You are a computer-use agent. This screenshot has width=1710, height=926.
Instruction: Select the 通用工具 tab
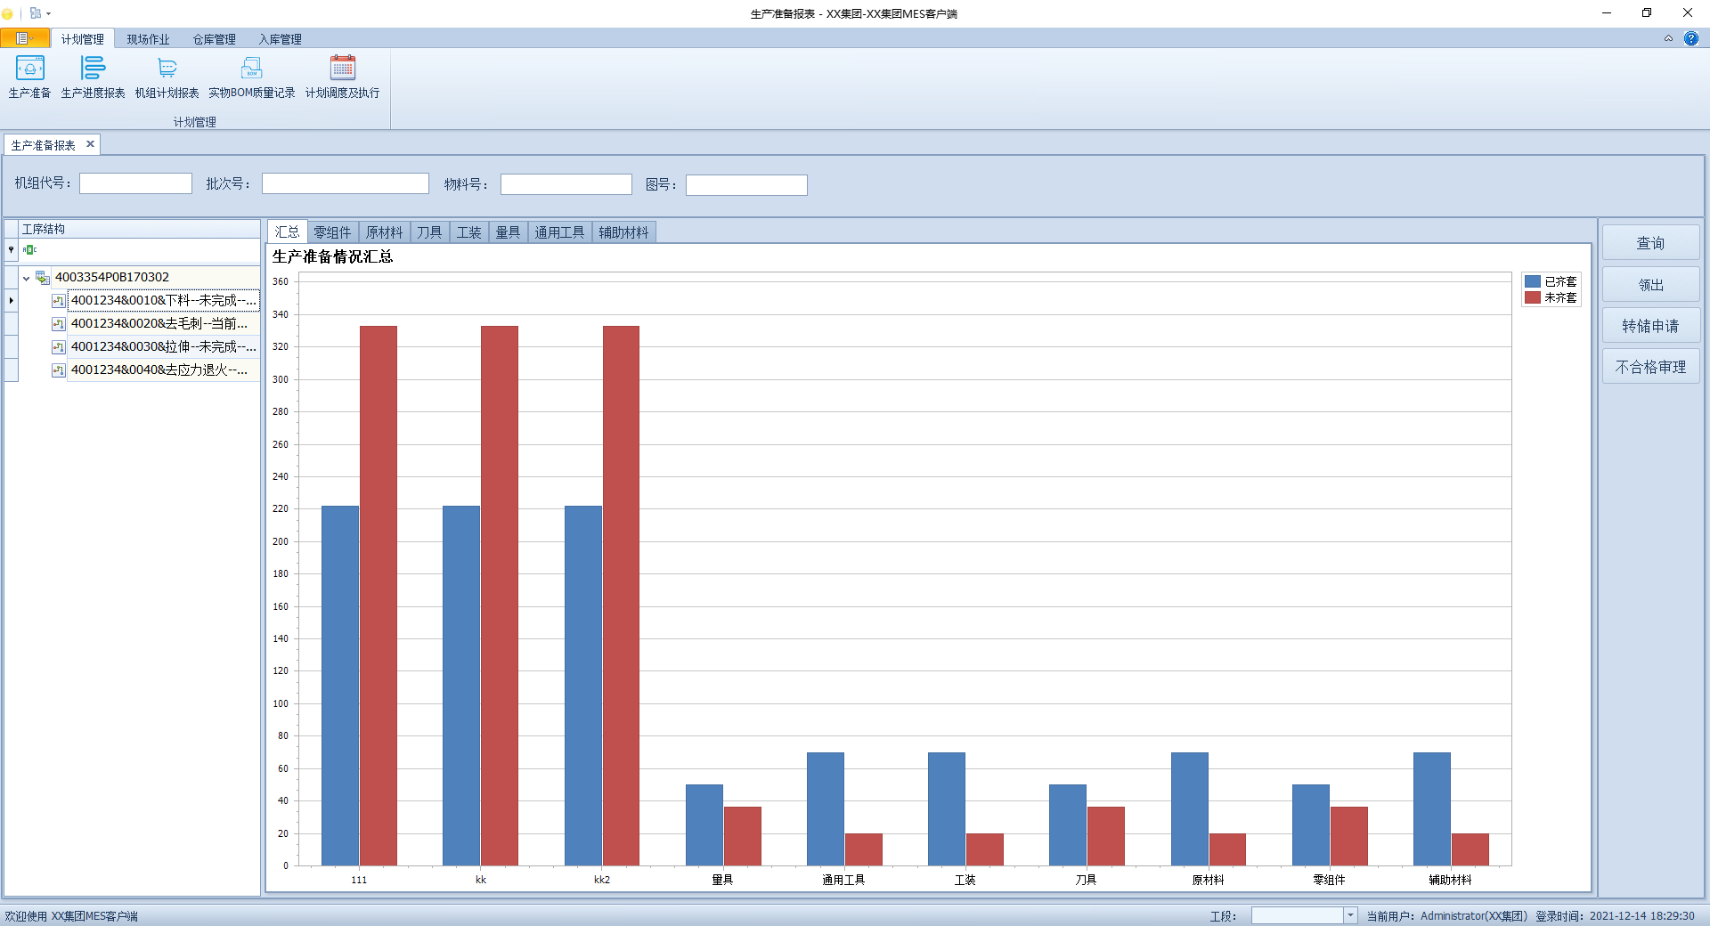[559, 232]
